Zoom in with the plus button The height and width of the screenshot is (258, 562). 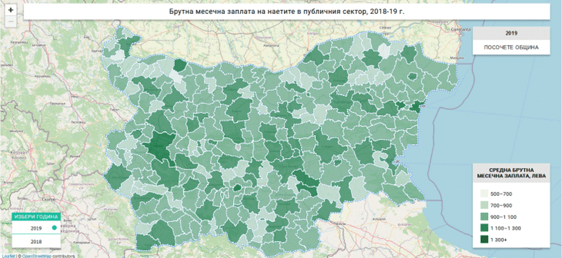tap(10, 10)
